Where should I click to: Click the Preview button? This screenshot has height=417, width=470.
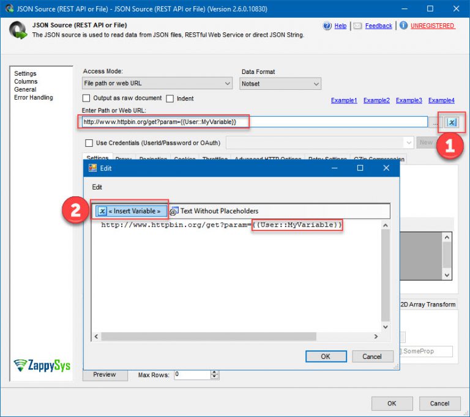pyautogui.click(x=105, y=374)
